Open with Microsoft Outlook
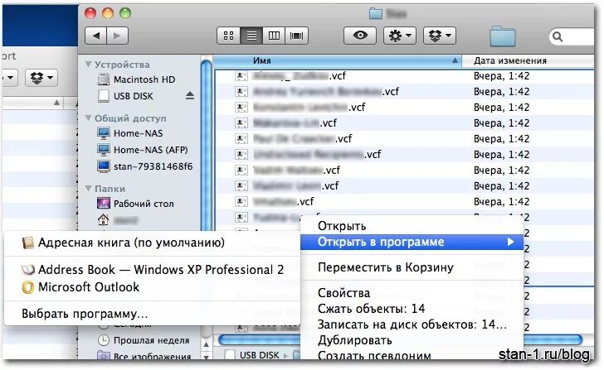 click(152, 287)
